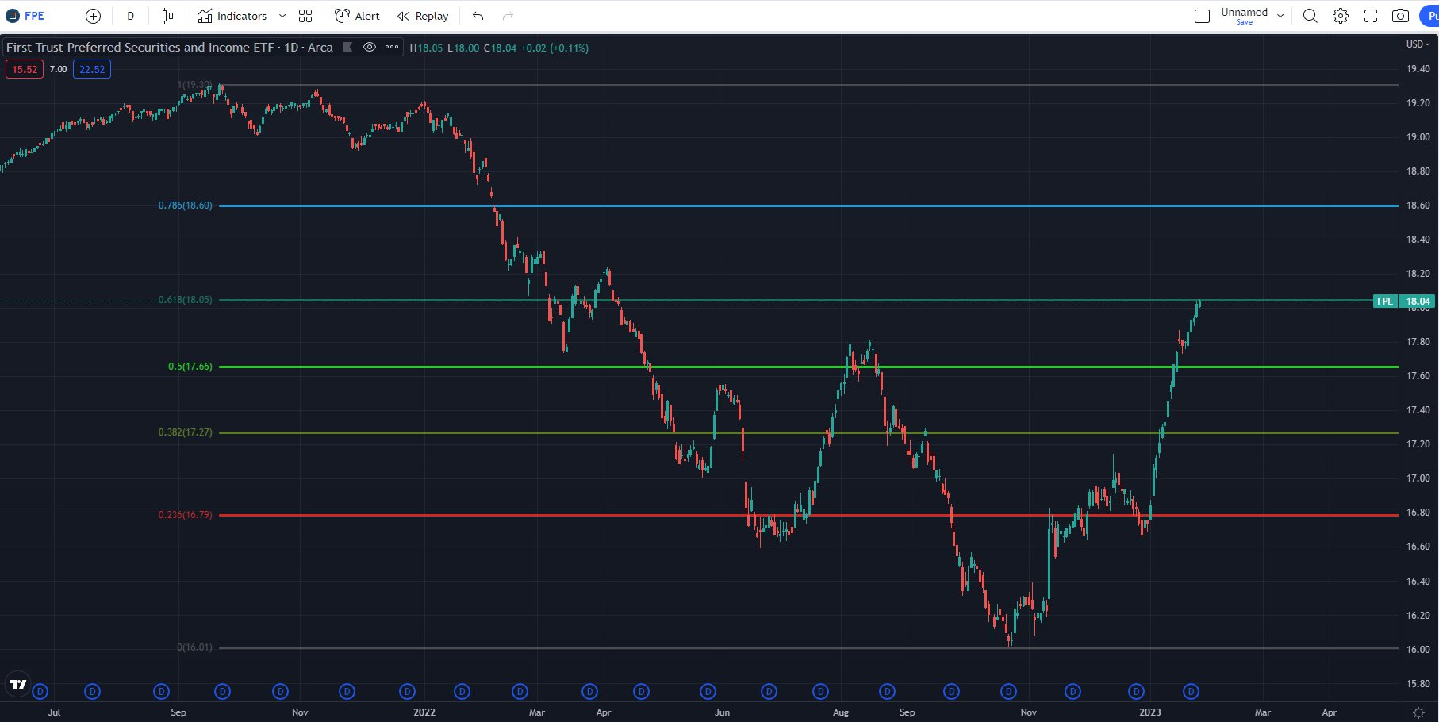
Task: Expand the layout name dropdown arrow
Action: pyautogui.click(x=1280, y=16)
